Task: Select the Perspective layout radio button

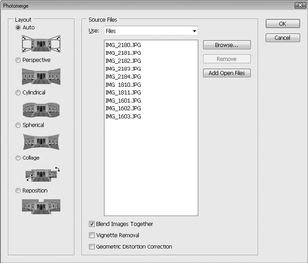Action: 18,60
